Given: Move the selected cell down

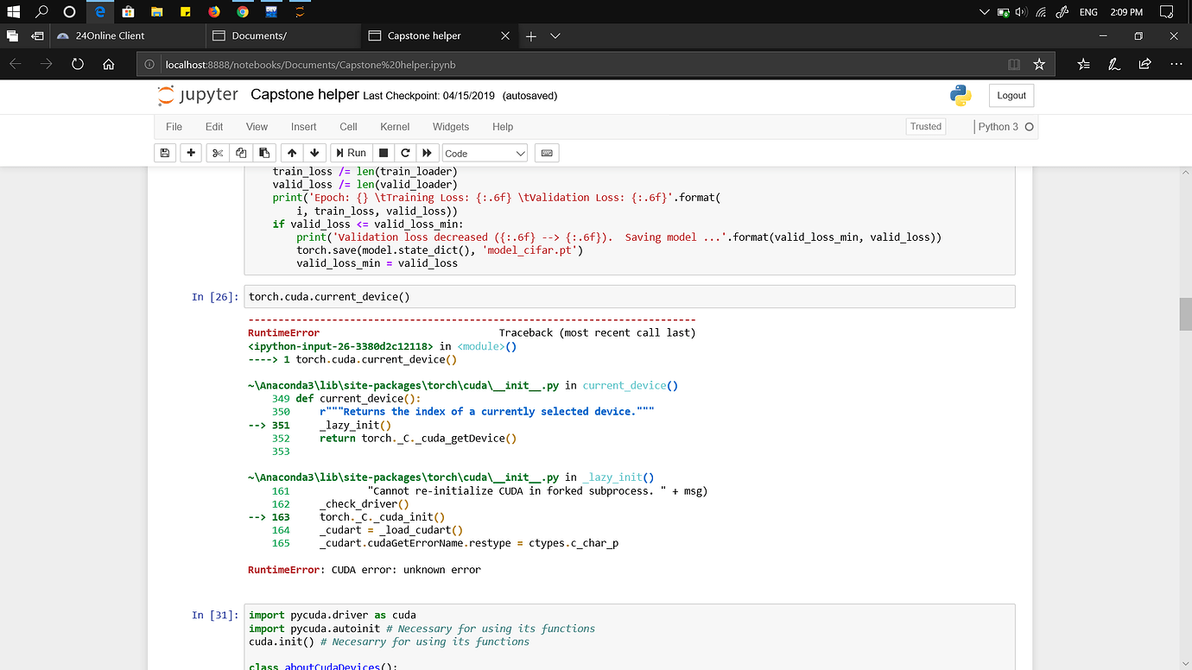Looking at the screenshot, I should [314, 153].
